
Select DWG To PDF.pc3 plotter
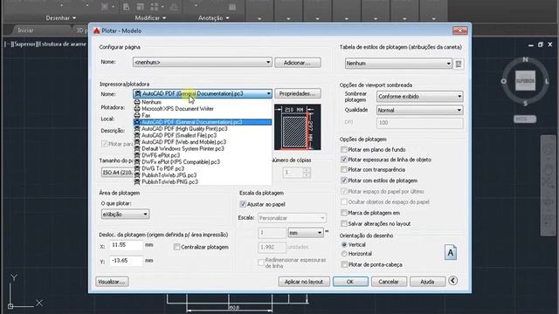point(202,168)
